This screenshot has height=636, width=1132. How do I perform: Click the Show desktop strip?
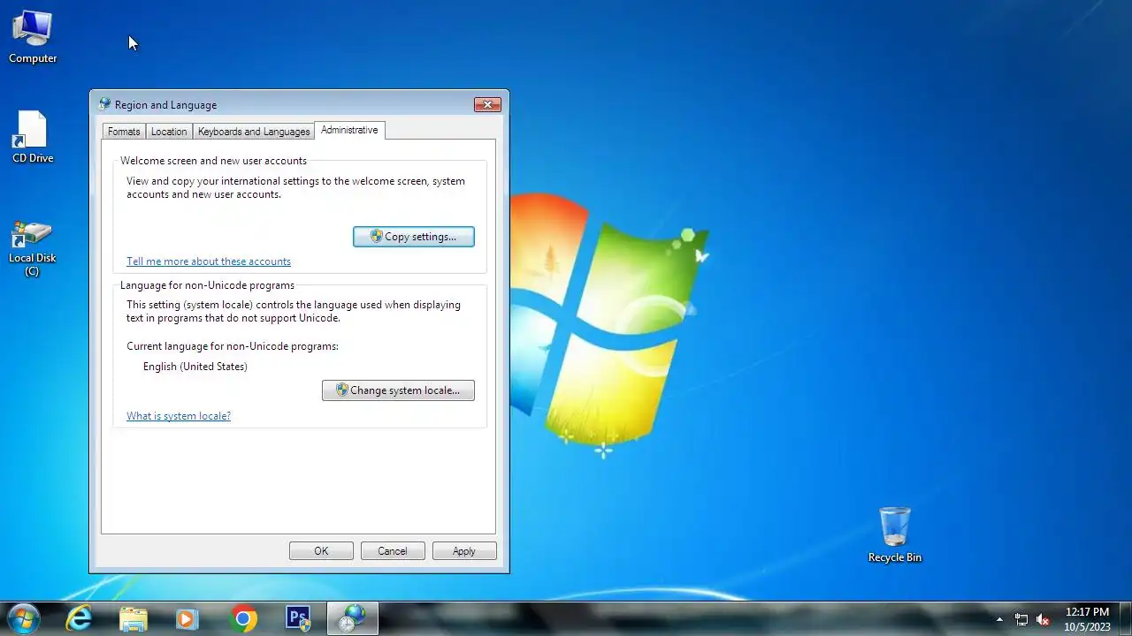1125,618
